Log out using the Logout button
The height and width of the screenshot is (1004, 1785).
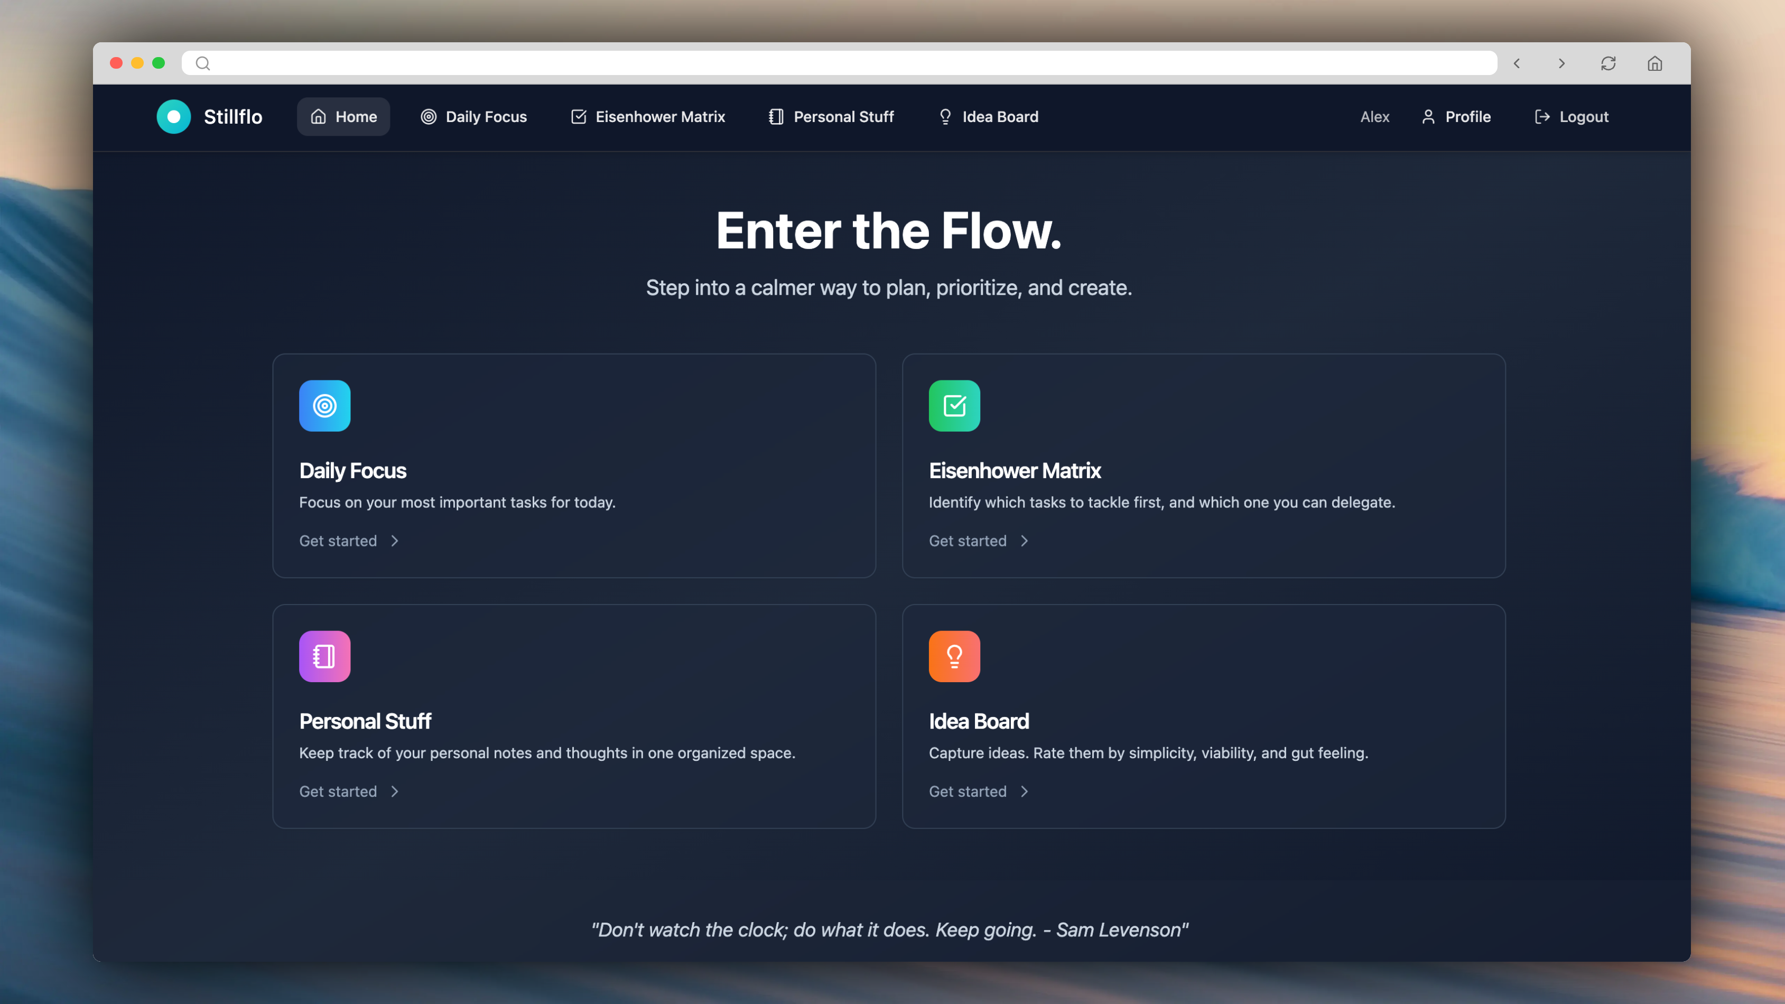(x=1572, y=116)
